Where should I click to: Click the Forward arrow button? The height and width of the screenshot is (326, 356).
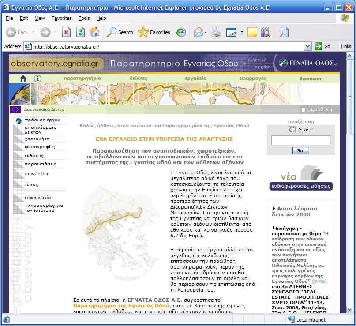click(45, 32)
